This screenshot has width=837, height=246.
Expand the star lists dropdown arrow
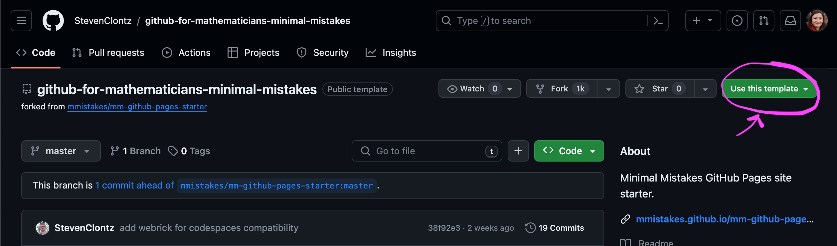pyautogui.click(x=705, y=88)
